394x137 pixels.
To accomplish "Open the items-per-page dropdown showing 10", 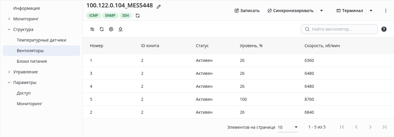I will click(288, 127).
